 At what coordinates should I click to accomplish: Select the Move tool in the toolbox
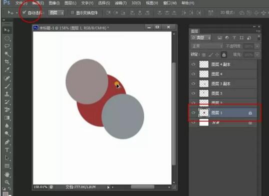(x=7, y=30)
